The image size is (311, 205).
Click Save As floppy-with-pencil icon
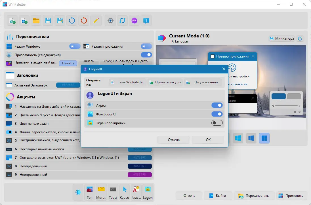[60, 21]
